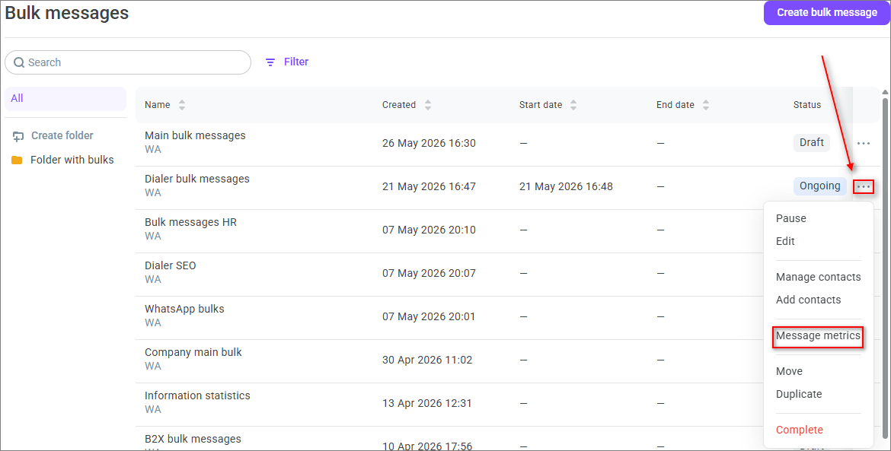Click the Main bulk messages row name

click(195, 135)
